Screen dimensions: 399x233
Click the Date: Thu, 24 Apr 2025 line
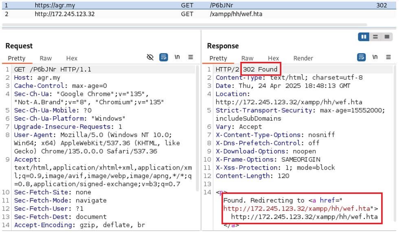(x=283, y=86)
